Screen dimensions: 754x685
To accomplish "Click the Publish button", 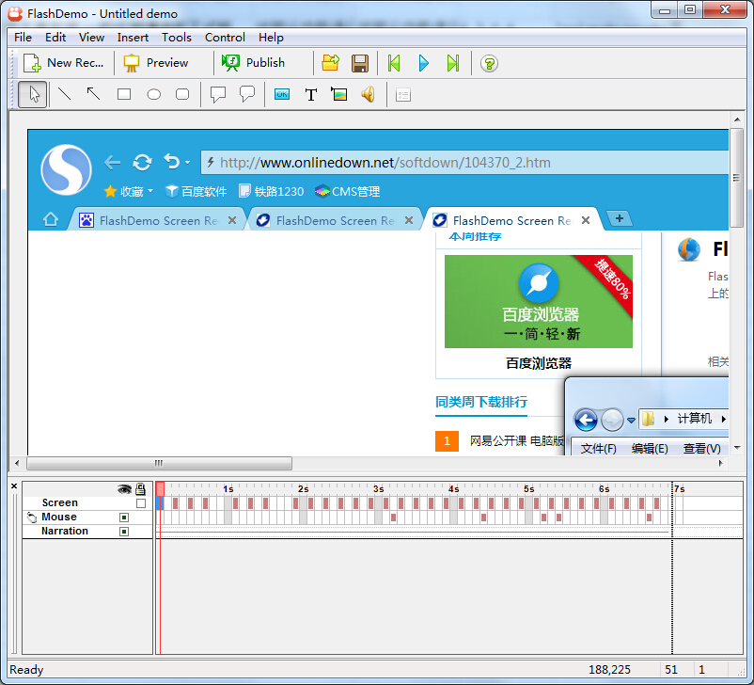I will (254, 63).
